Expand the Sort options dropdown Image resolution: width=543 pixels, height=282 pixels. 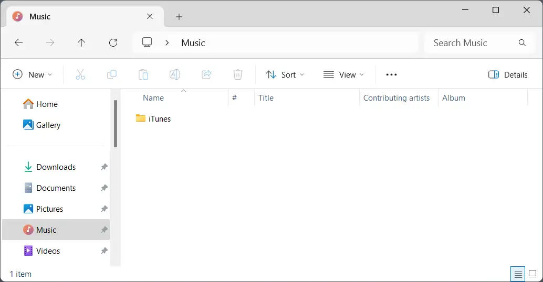[285, 74]
